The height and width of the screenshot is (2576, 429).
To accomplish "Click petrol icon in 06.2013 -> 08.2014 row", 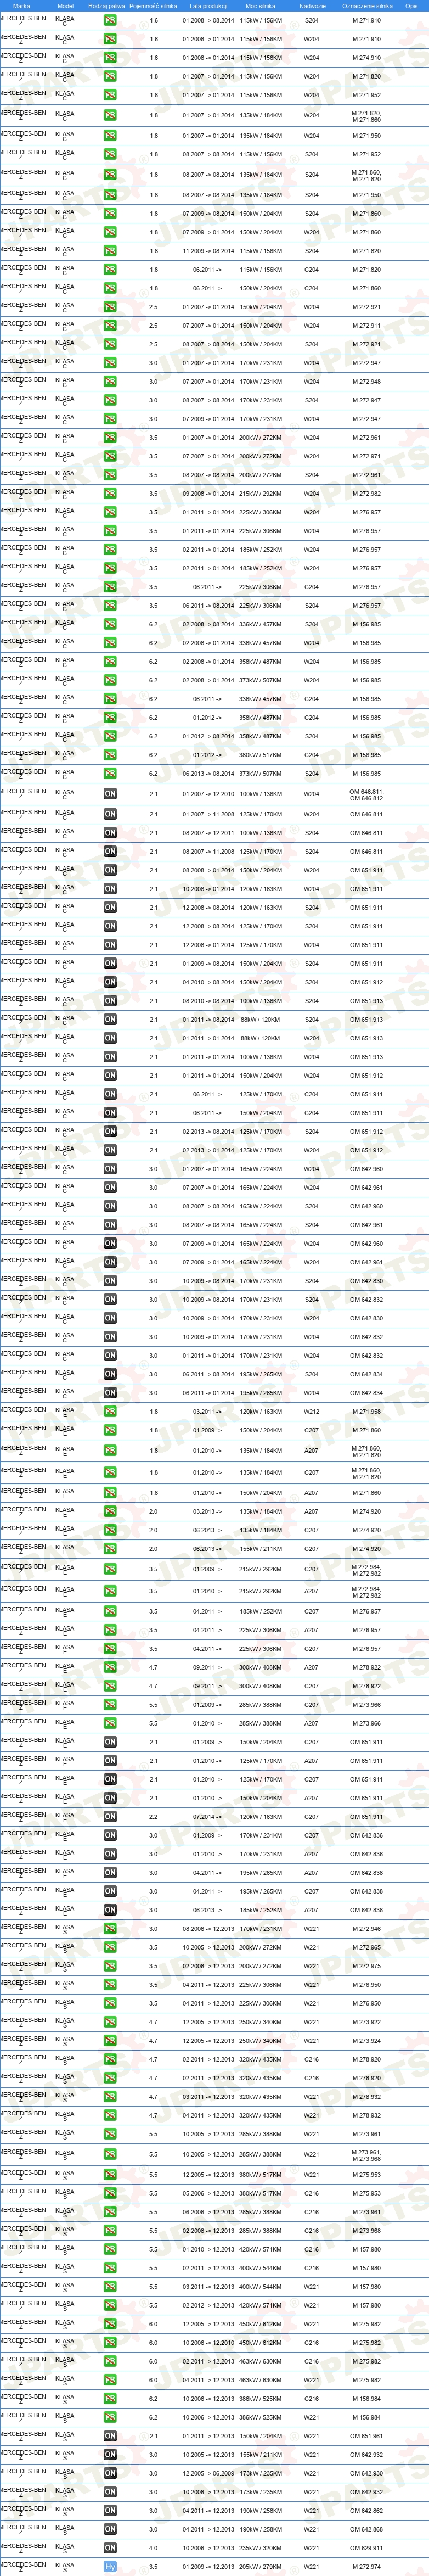I will tap(110, 773).
